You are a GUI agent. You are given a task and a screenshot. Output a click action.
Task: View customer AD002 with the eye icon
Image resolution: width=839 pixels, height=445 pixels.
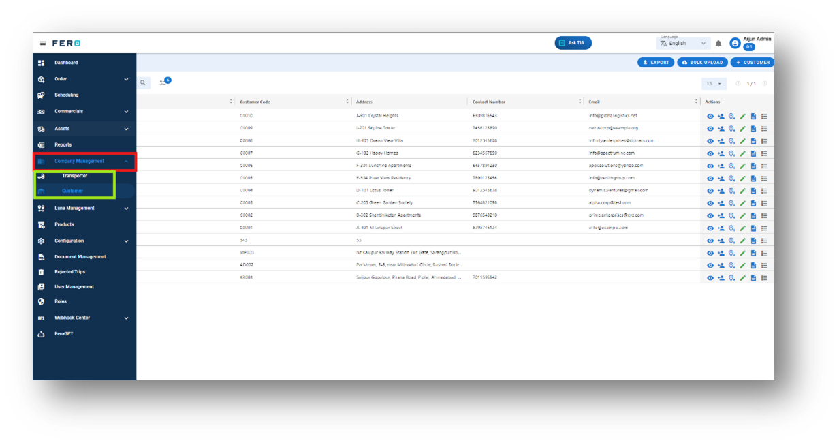[710, 265]
